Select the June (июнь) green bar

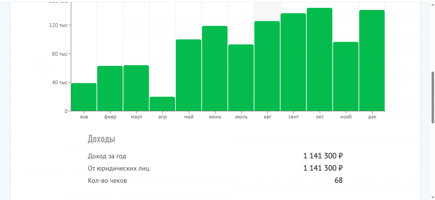point(215,68)
